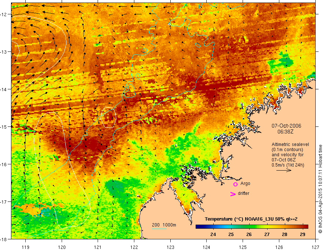The width and height of the screenshot is (323, 250).
Task: Click the longitude axis label 119
Action: [26, 247]
